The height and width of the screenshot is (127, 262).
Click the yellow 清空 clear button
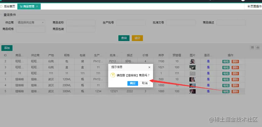coord(137,38)
